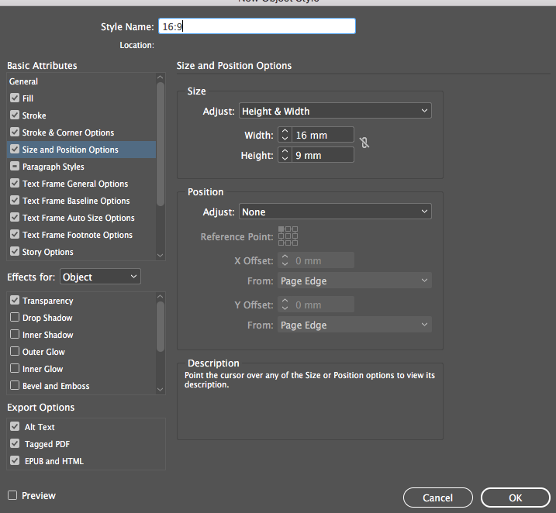
Task: Uncheck the Tagged PDF export option
Action: tap(15, 444)
